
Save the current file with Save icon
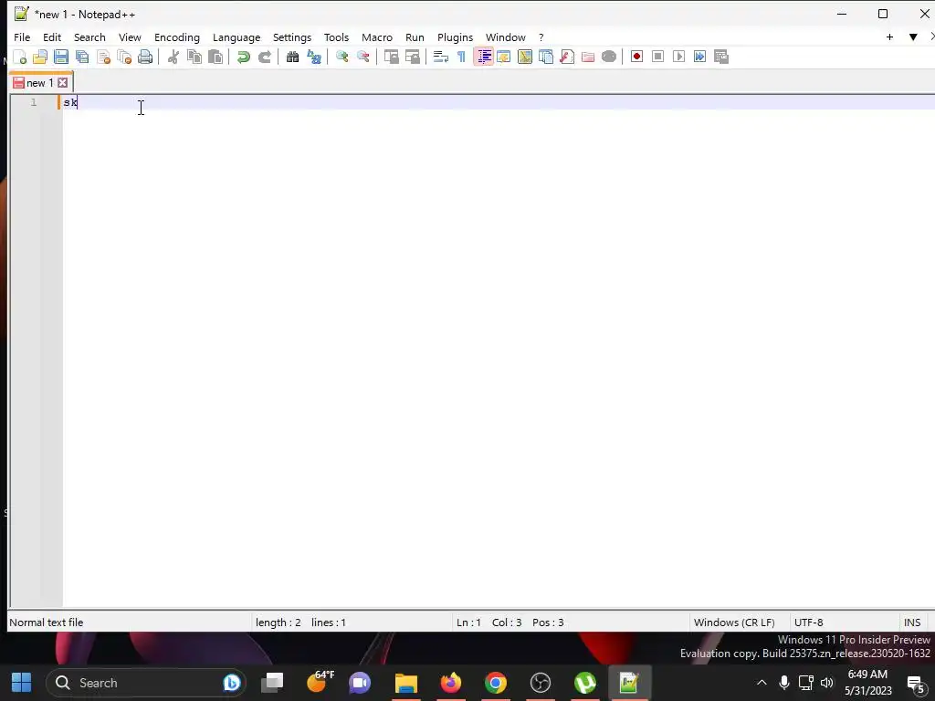[x=61, y=57]
